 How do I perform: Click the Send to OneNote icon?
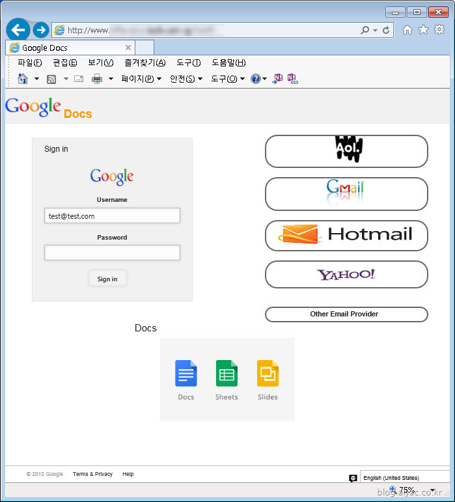(x=277, y=78)
